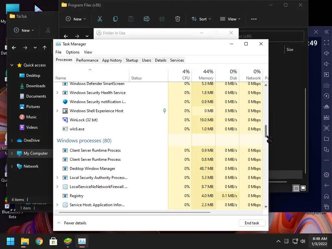Viewport: 332px width, 249px height.
Task: Switch to the Details tab
Action: [161, 60]
